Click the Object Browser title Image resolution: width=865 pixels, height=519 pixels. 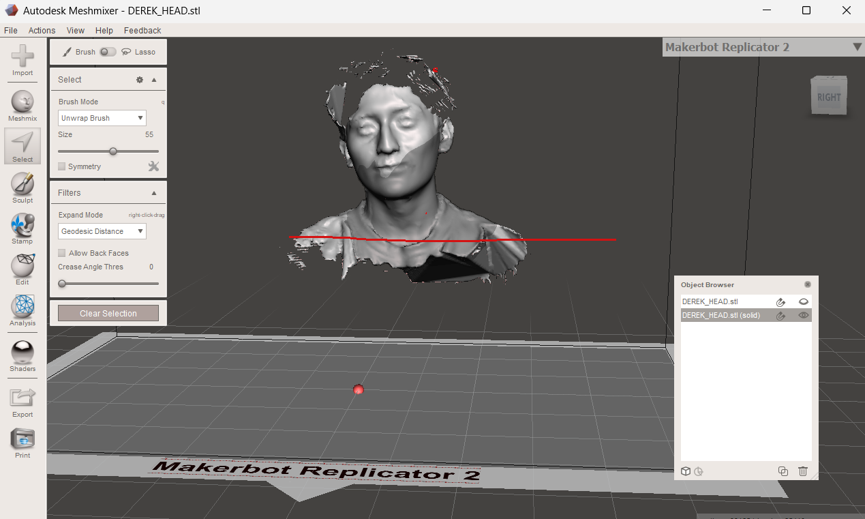point(708,284)
